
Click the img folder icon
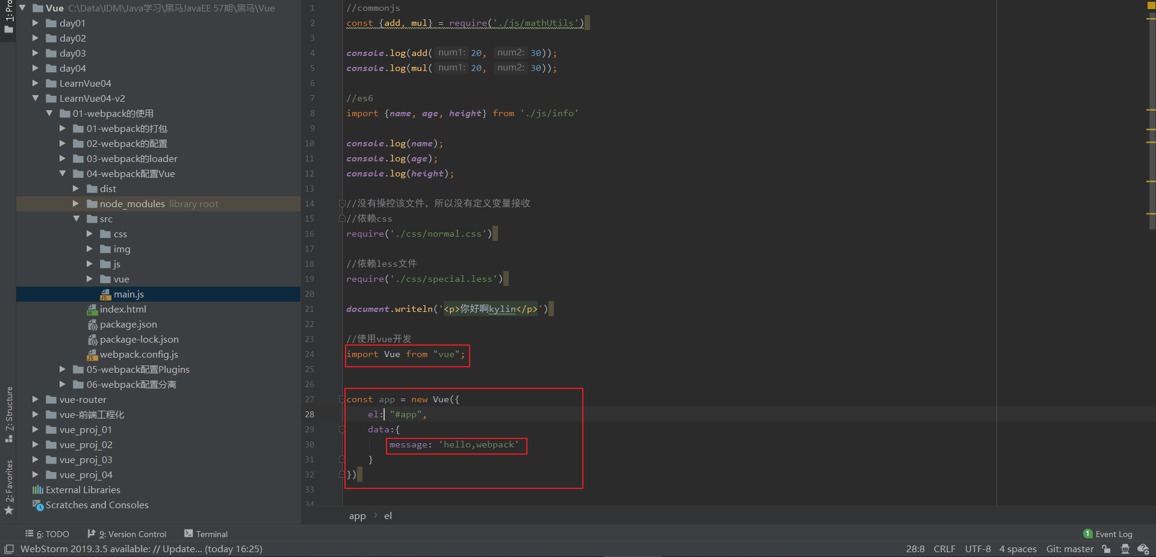click(106, 249)
